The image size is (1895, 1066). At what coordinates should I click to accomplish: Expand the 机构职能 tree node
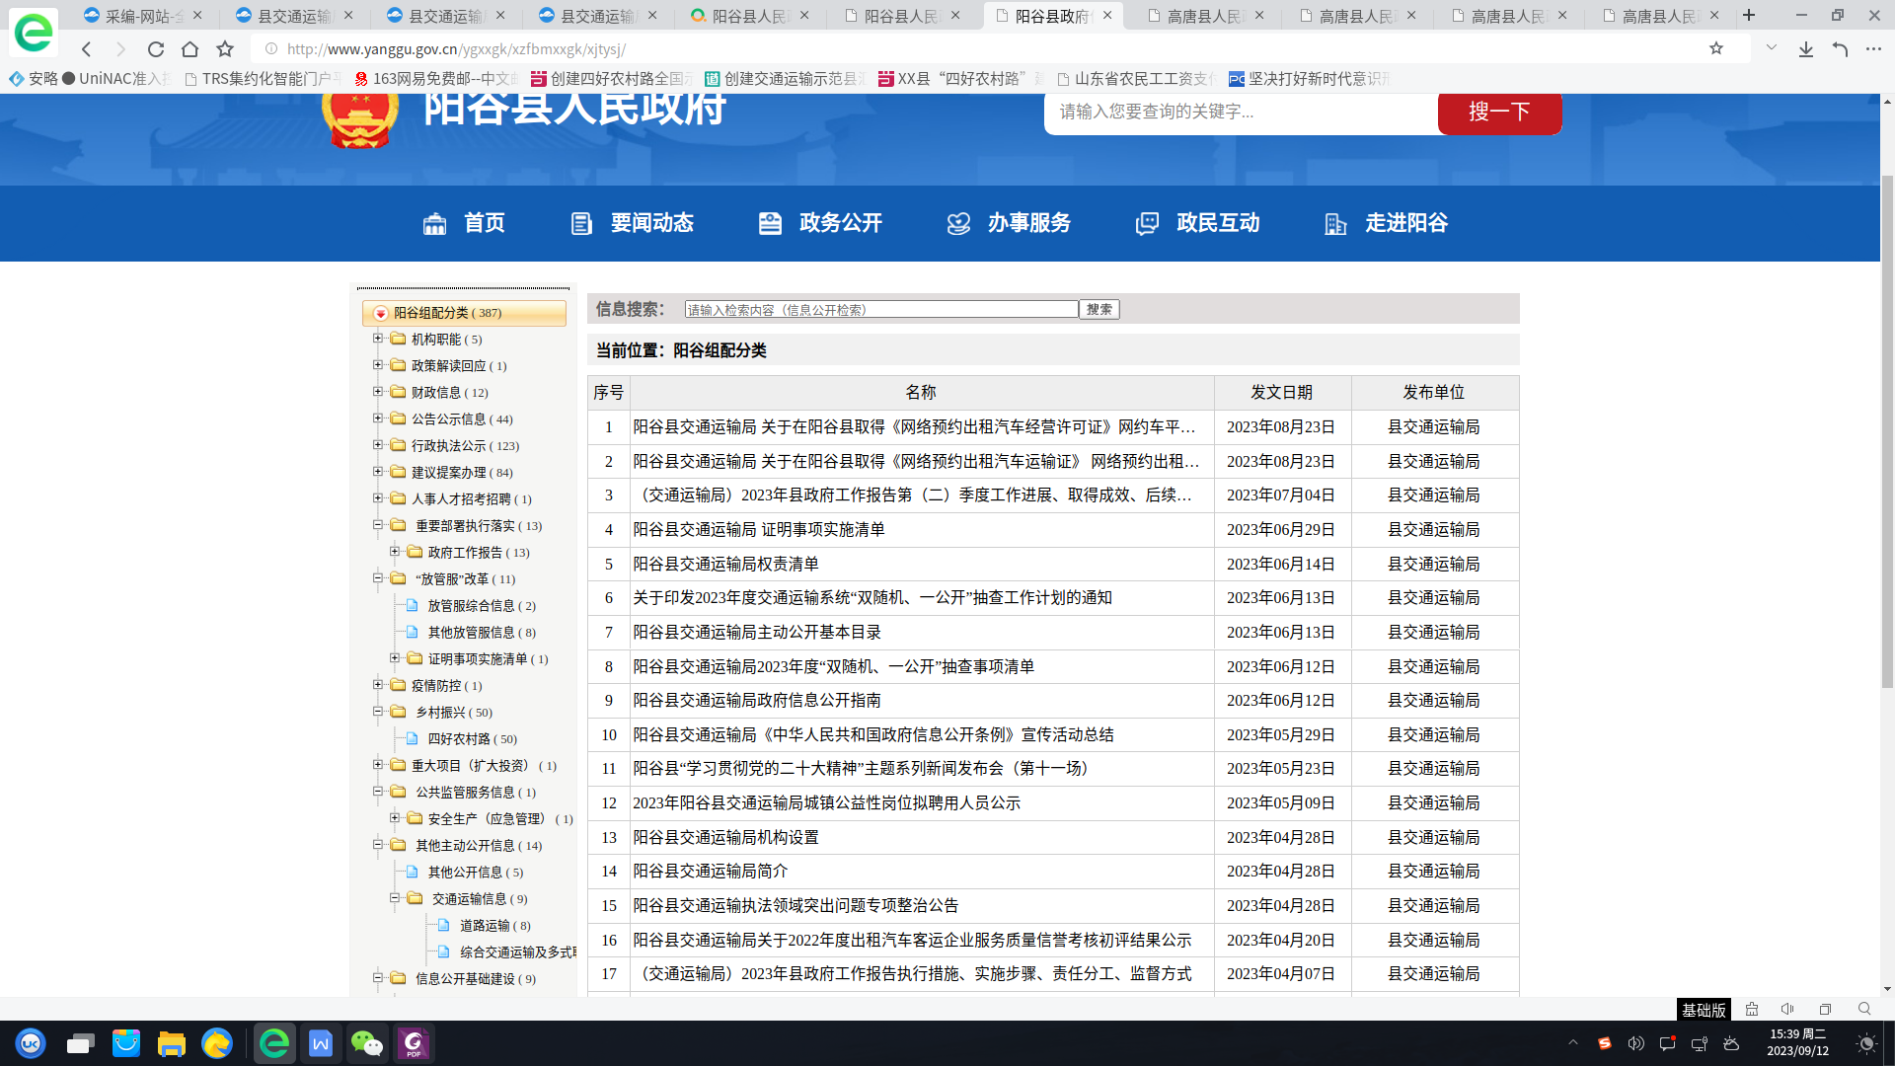377,339
